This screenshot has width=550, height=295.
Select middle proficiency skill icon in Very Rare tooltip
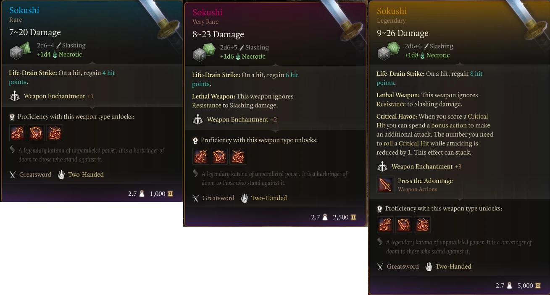[x=219, y=156]
